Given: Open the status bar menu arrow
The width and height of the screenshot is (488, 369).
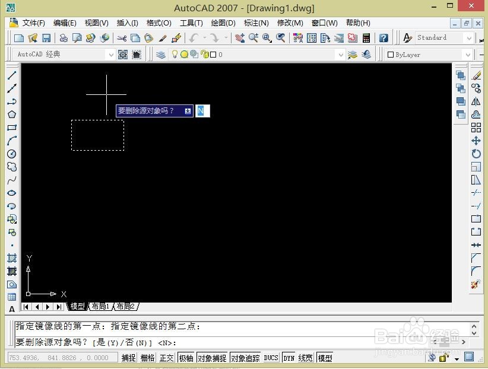Looking at the screenshot, I should (457, 359).
